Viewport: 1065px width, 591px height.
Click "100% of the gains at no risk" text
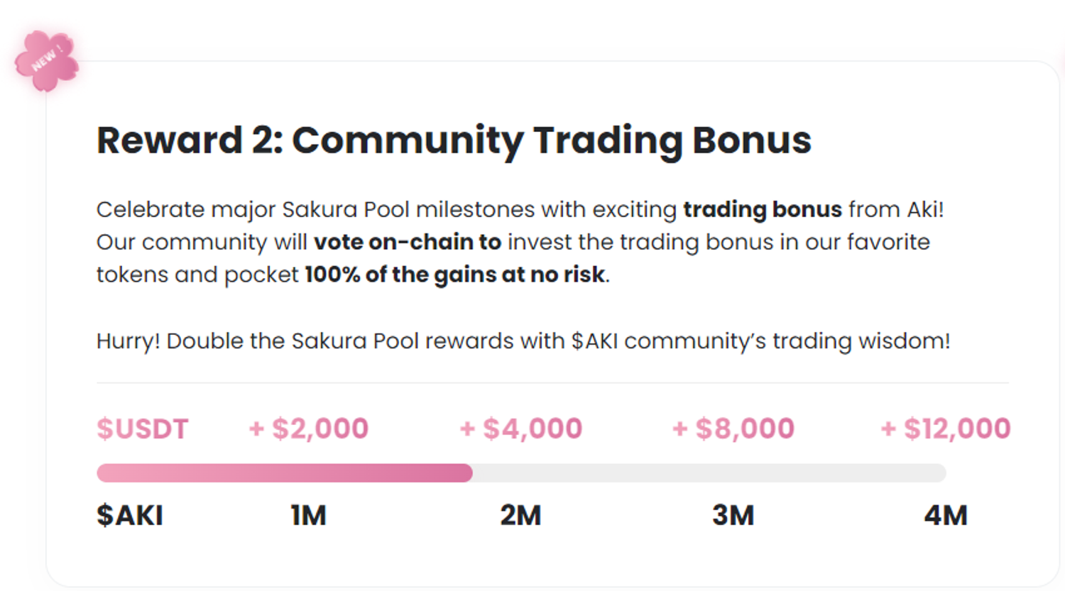[x=454, y=275]
